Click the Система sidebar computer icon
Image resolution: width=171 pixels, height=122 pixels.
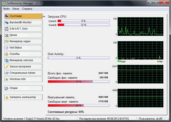click(7, 16)
